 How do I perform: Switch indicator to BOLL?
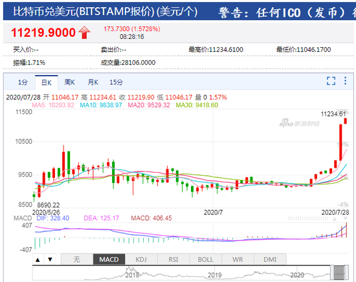[205, 259]
